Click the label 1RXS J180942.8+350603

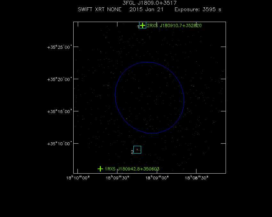(132, 169)
